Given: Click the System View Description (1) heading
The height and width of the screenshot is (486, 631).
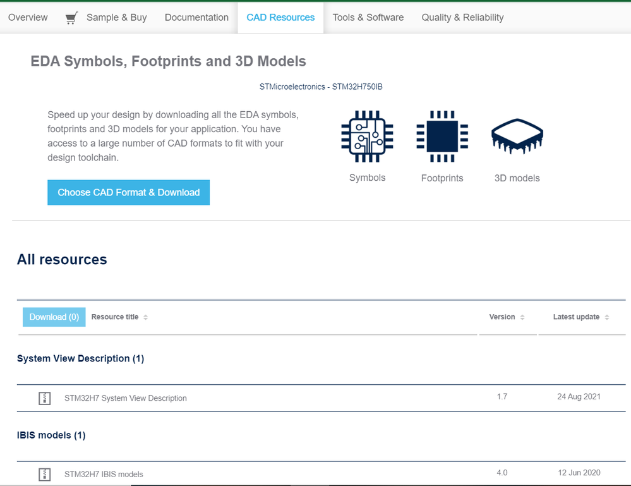Looking at the screenshot, I should [x=80, y=358].
